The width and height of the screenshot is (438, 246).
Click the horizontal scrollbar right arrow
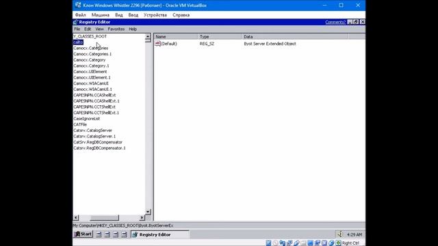coord(142,217)
